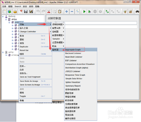The image size is (141, 122).
Task: Choose 聚合报告 listener
Action: [x=81, y=115]
